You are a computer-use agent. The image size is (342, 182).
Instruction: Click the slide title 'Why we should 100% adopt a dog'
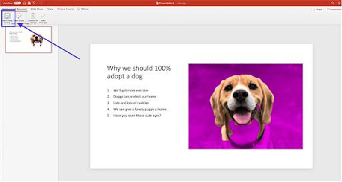pos(139,72)
